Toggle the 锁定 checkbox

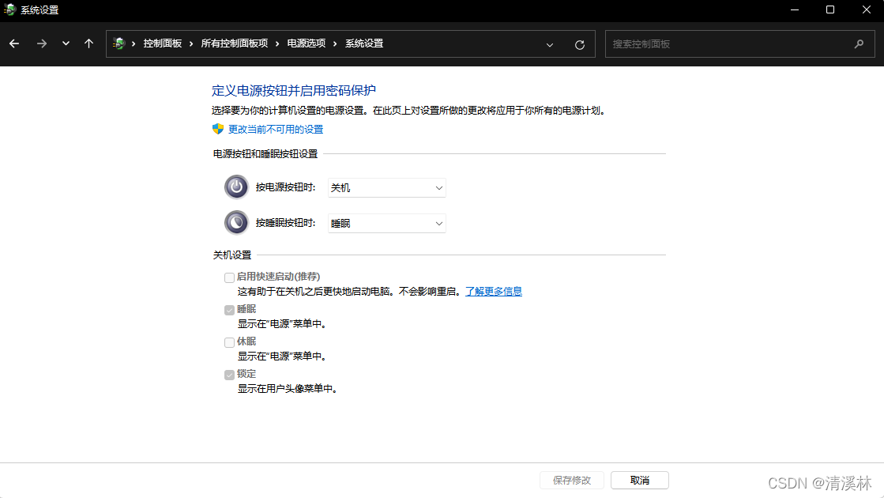coord(229,375)
